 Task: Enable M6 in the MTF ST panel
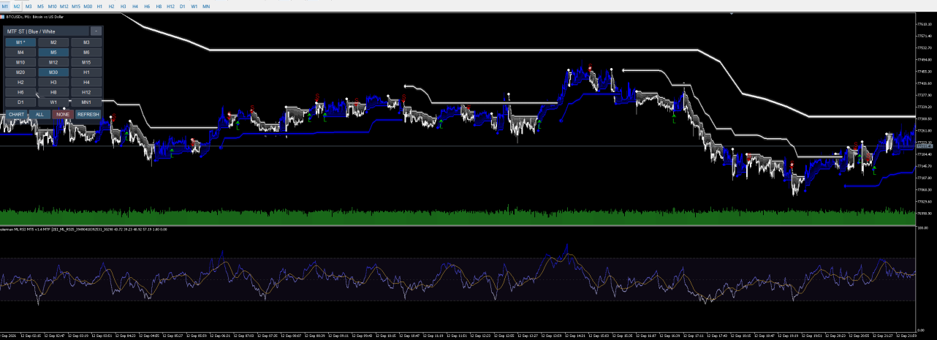coord(86,53)
